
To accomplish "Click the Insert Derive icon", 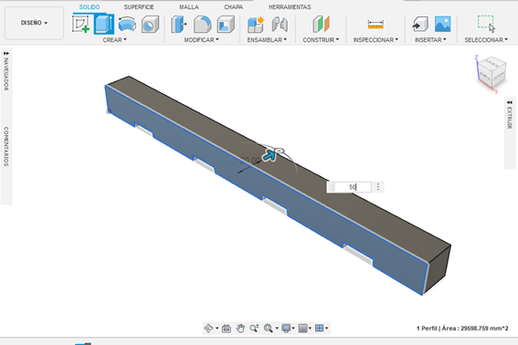I will (x=420, y=25).
